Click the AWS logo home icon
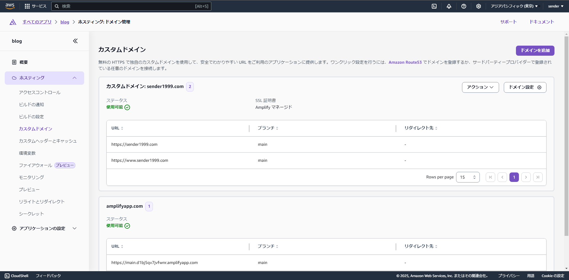The height and width of the screenshot is (280, 569). click(x=10, y=6)
